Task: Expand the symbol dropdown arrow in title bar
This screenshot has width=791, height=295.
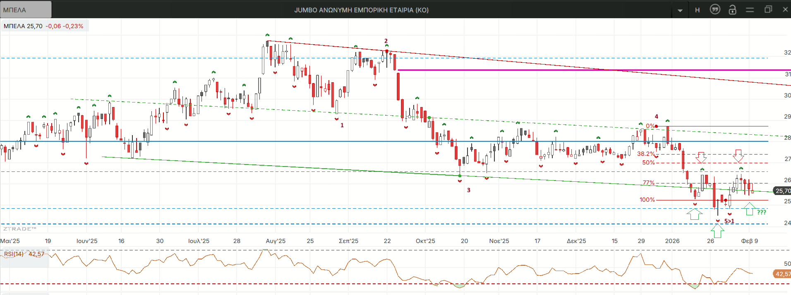Action: coord(680,10)
